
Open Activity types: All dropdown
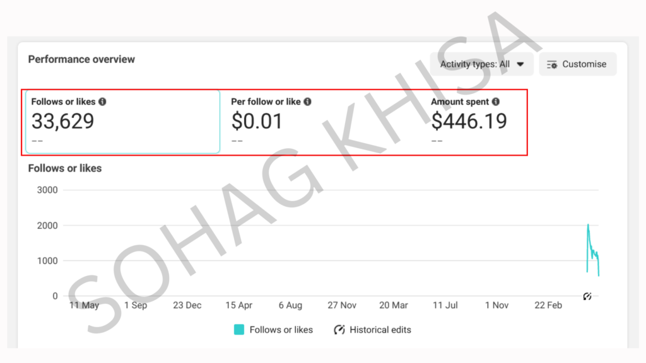pyautogui.click(x=481, y=64)
